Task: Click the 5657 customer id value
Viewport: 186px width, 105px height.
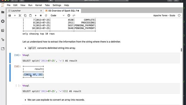Action: pyautogui.click(x=71, y=25)
